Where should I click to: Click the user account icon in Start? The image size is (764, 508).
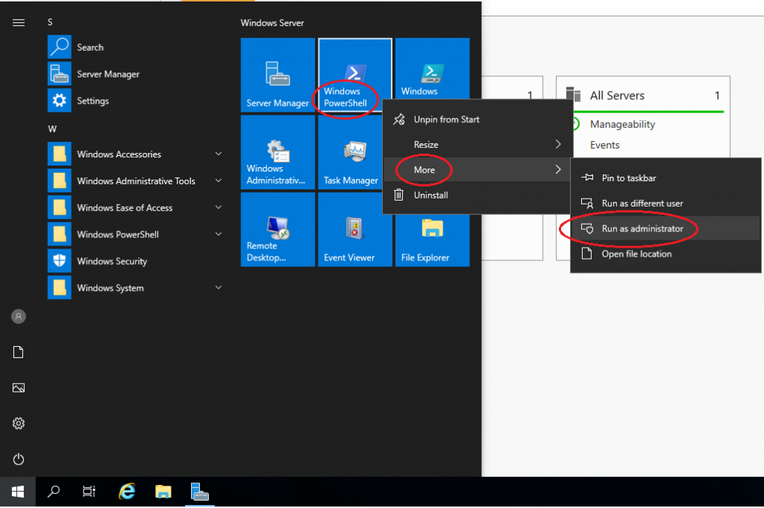tap(19, 316)
